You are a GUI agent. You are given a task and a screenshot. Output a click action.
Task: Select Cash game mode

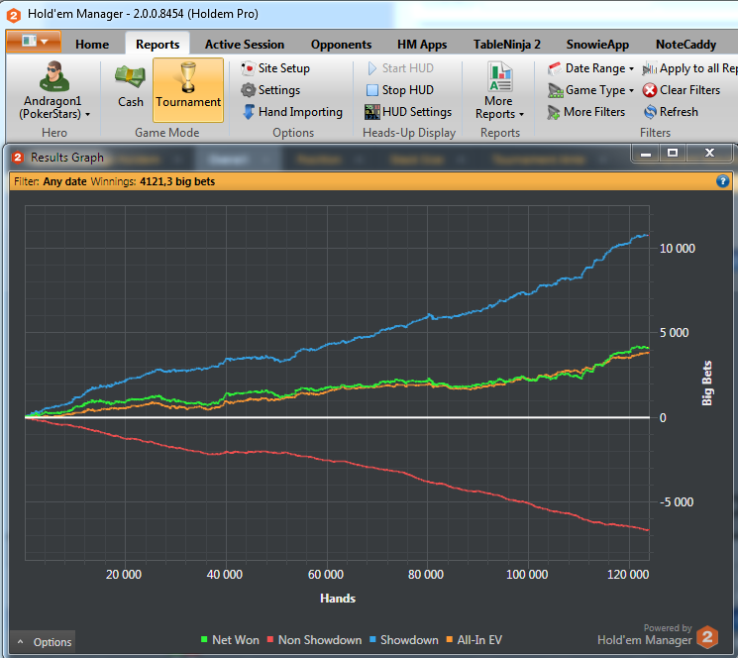point(130,85)
